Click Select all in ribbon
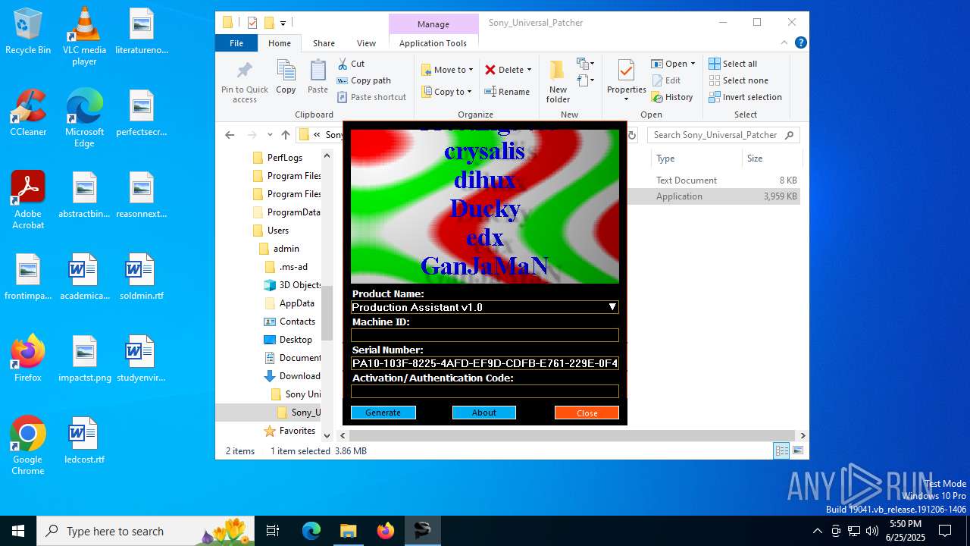This screenshot has height=546, width=970. point(733,64)
